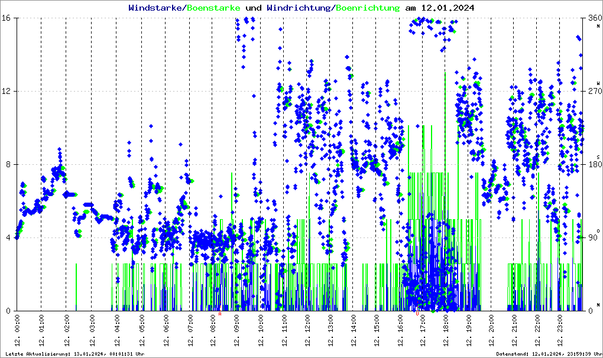Viewport: 603px width, 358px height.
Task: Click the 'Boenrichtung' legend word in the title
Action: tap(368, 8)
